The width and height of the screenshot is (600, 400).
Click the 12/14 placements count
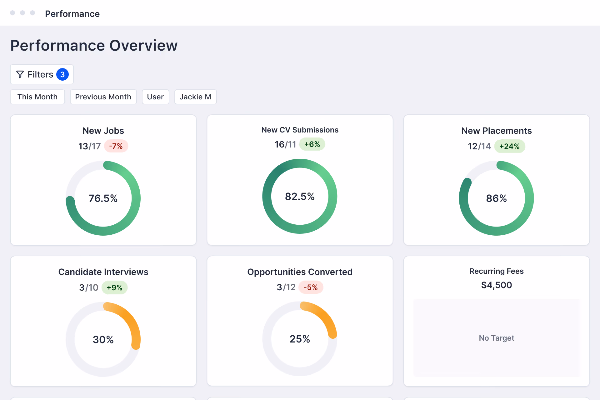click(479, 146)
